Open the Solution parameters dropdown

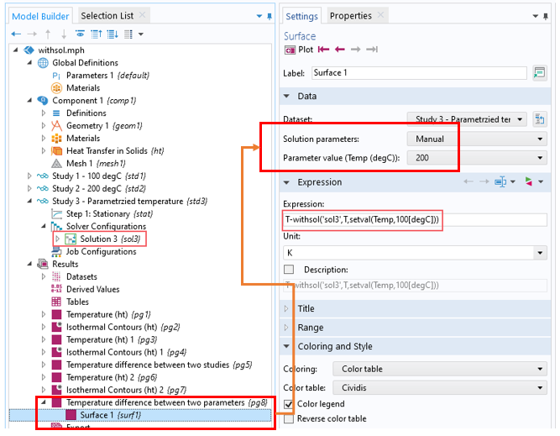coord(477,139)
